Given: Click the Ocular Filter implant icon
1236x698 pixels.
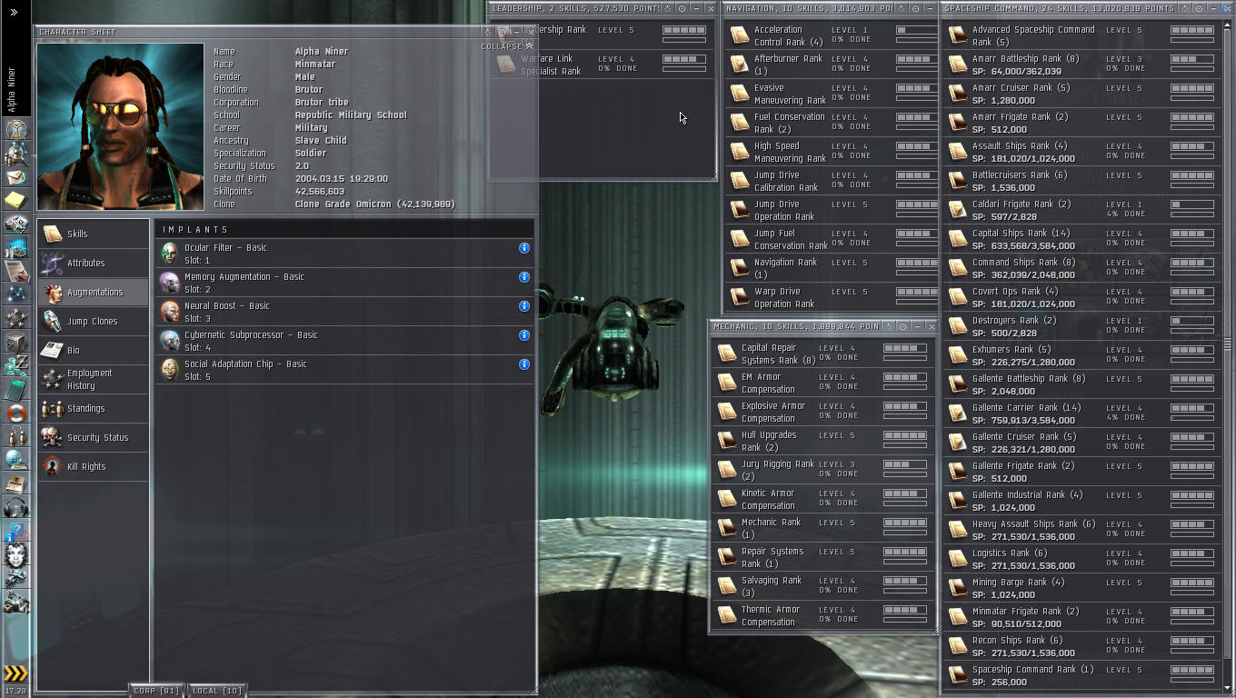Looking at the screenshot, I should click(169, 254).
